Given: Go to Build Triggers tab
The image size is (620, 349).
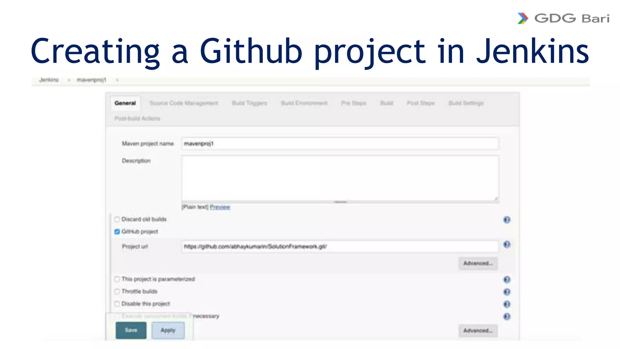Looking at the screenshot, I should click(249, 103).
